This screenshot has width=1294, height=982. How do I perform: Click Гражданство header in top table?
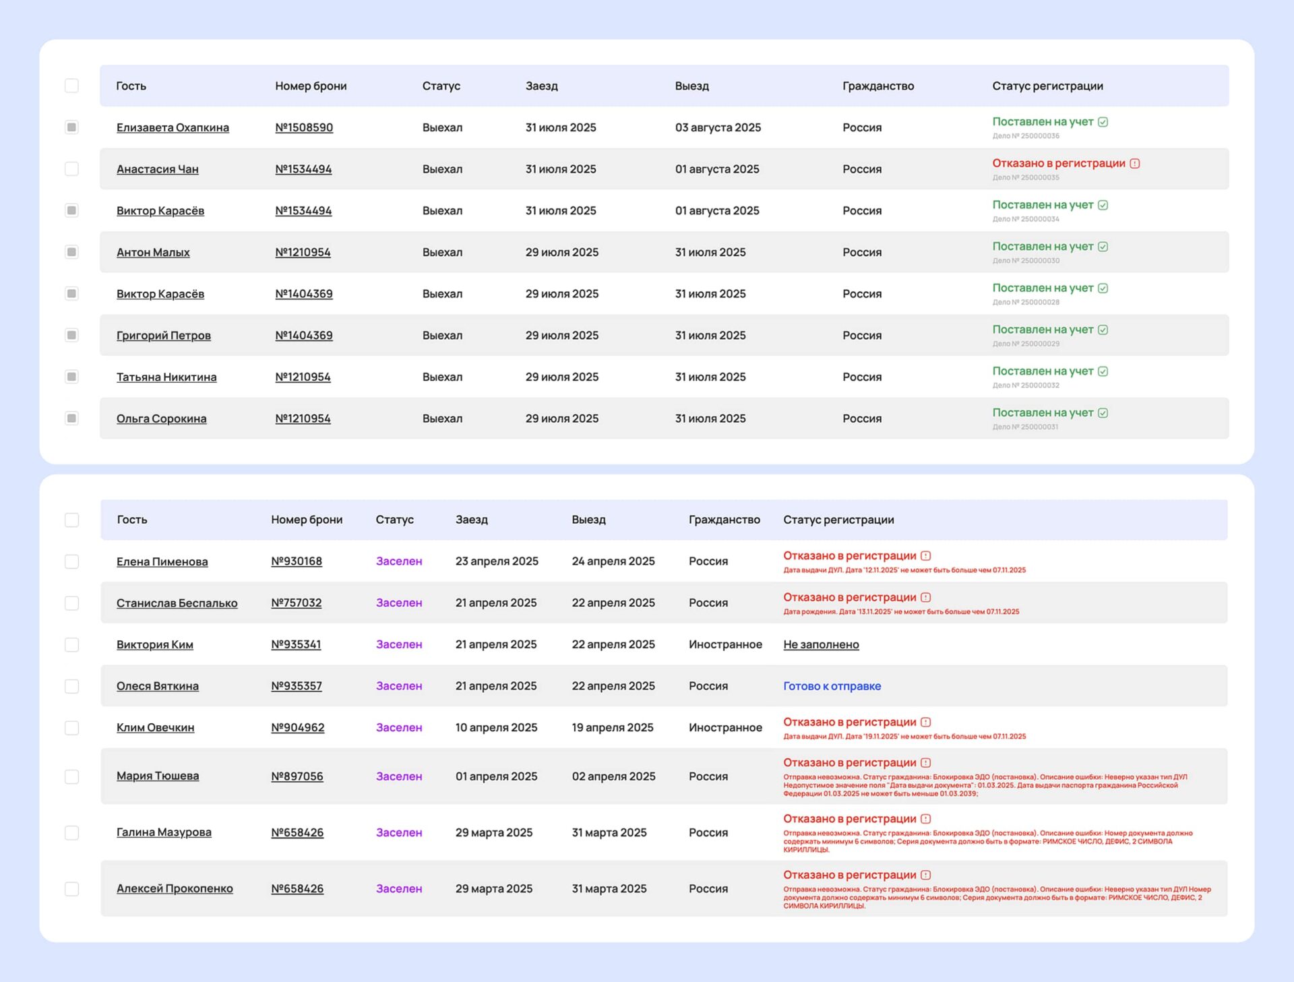click(877, 86)
